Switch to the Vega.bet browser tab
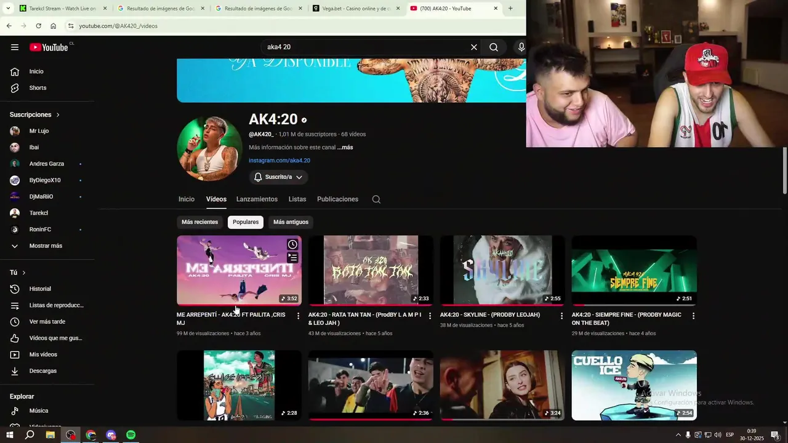This screenshot has width=788, height=443. (357, 9)
